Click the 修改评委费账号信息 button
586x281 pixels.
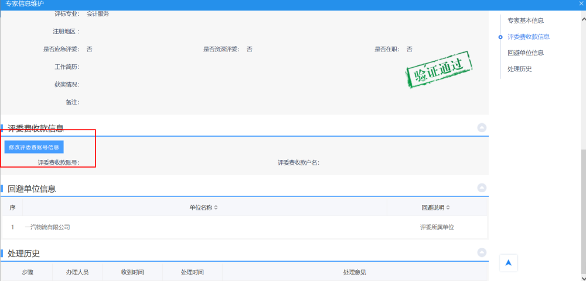(x=34, y=147)
